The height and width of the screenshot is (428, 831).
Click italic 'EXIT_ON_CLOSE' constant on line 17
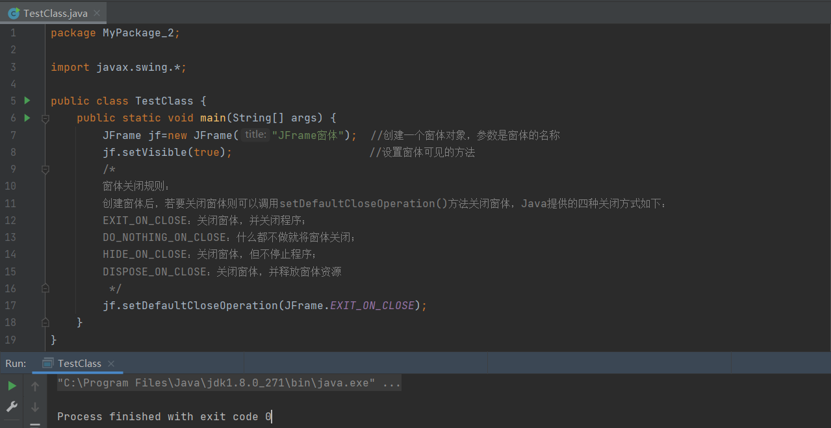click(x=372, y=305)
